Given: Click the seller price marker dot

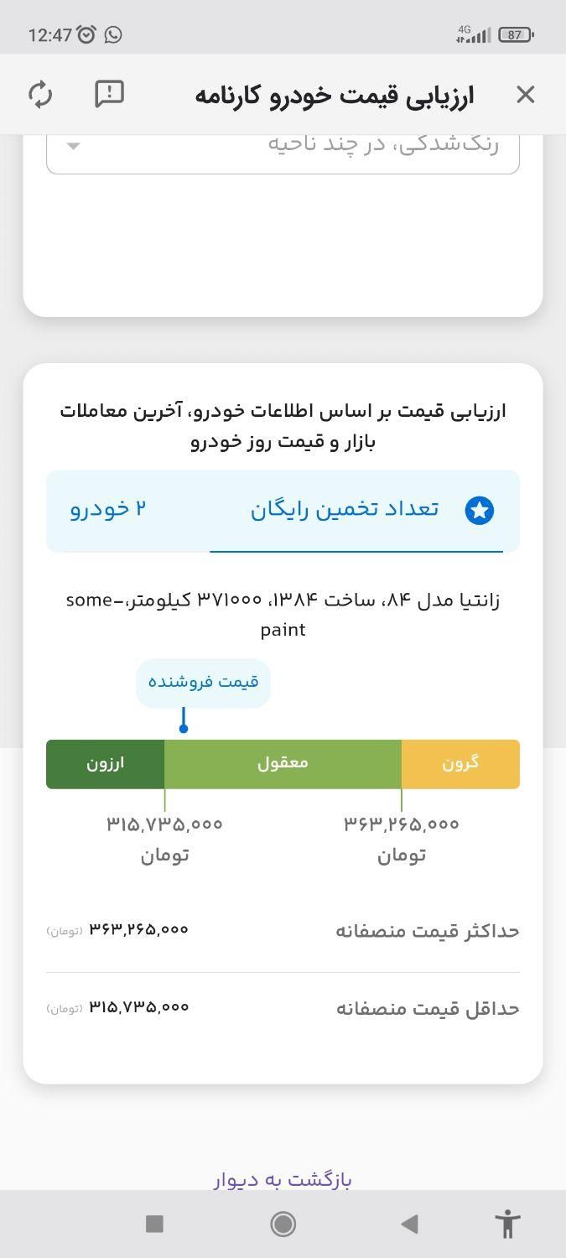Looking at the screenshot, I should click(183, 728).
